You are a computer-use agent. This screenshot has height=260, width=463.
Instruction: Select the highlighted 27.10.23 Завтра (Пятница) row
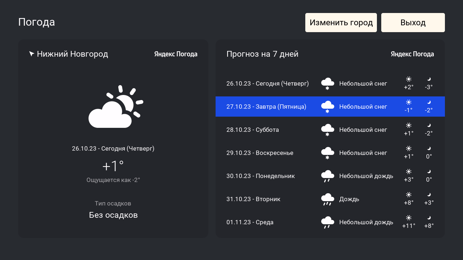(x=330, y=107)
